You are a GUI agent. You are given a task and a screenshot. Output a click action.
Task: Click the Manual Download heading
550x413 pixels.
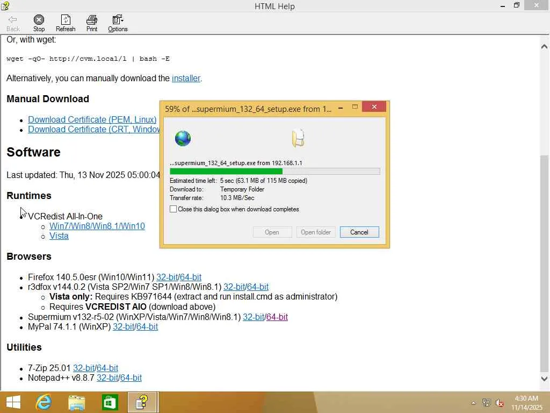48,99
